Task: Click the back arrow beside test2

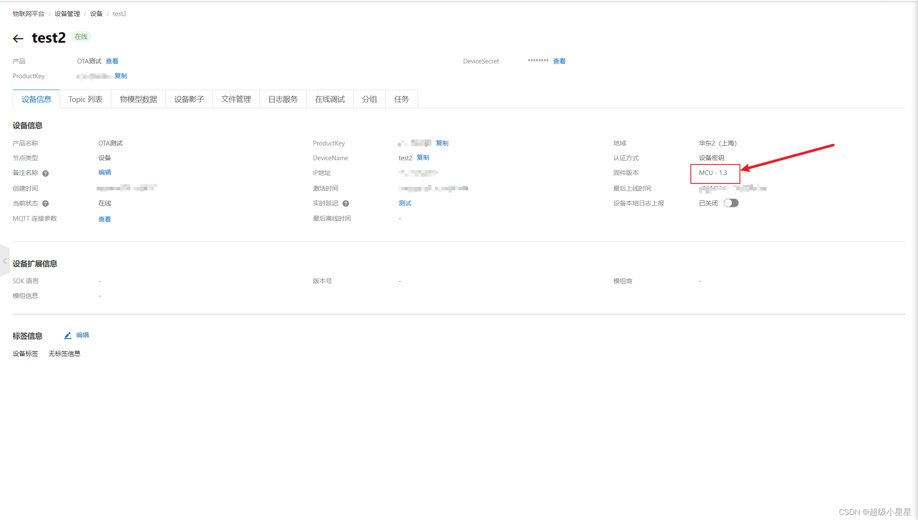Action: [18, 39]
